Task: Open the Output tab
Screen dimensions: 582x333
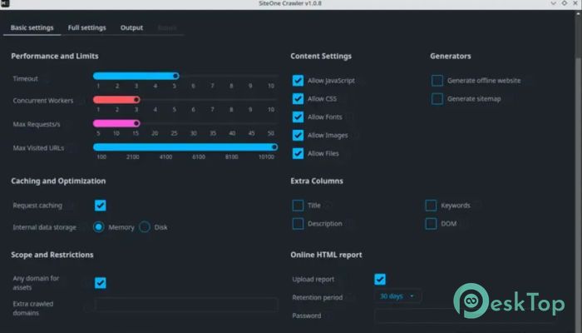Action: (x=131, y=27)
